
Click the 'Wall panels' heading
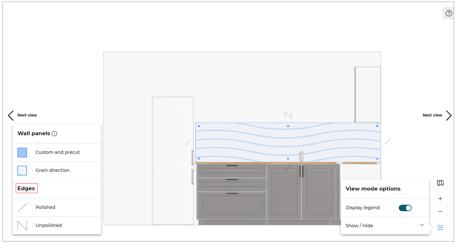34,134
